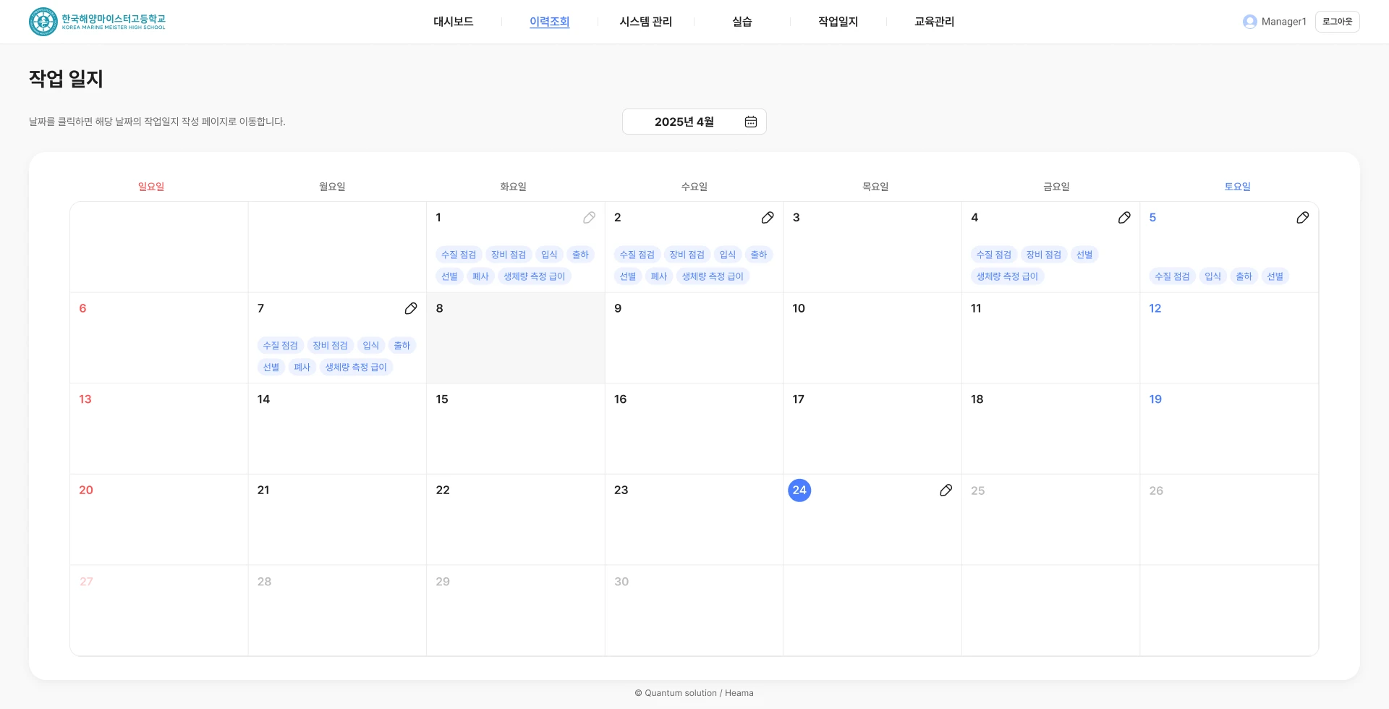The height and width of the screenshot is (709, 1389).
Task: Click the 수질 점검 tag on April 1
Action: coord(459,255)
